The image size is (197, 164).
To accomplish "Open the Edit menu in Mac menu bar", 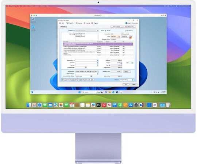I will [x=23, y=6].
